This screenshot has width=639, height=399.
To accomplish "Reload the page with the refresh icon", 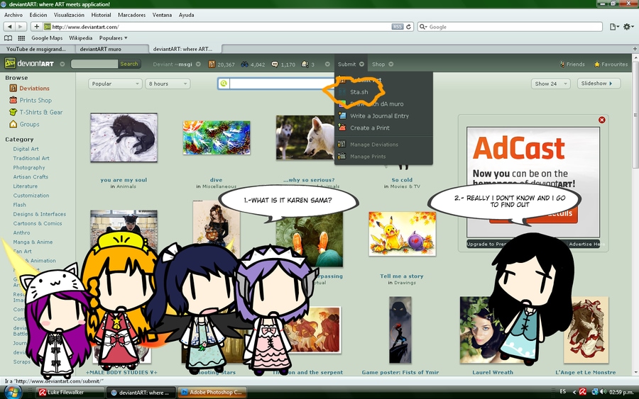I will click(408, 26).
